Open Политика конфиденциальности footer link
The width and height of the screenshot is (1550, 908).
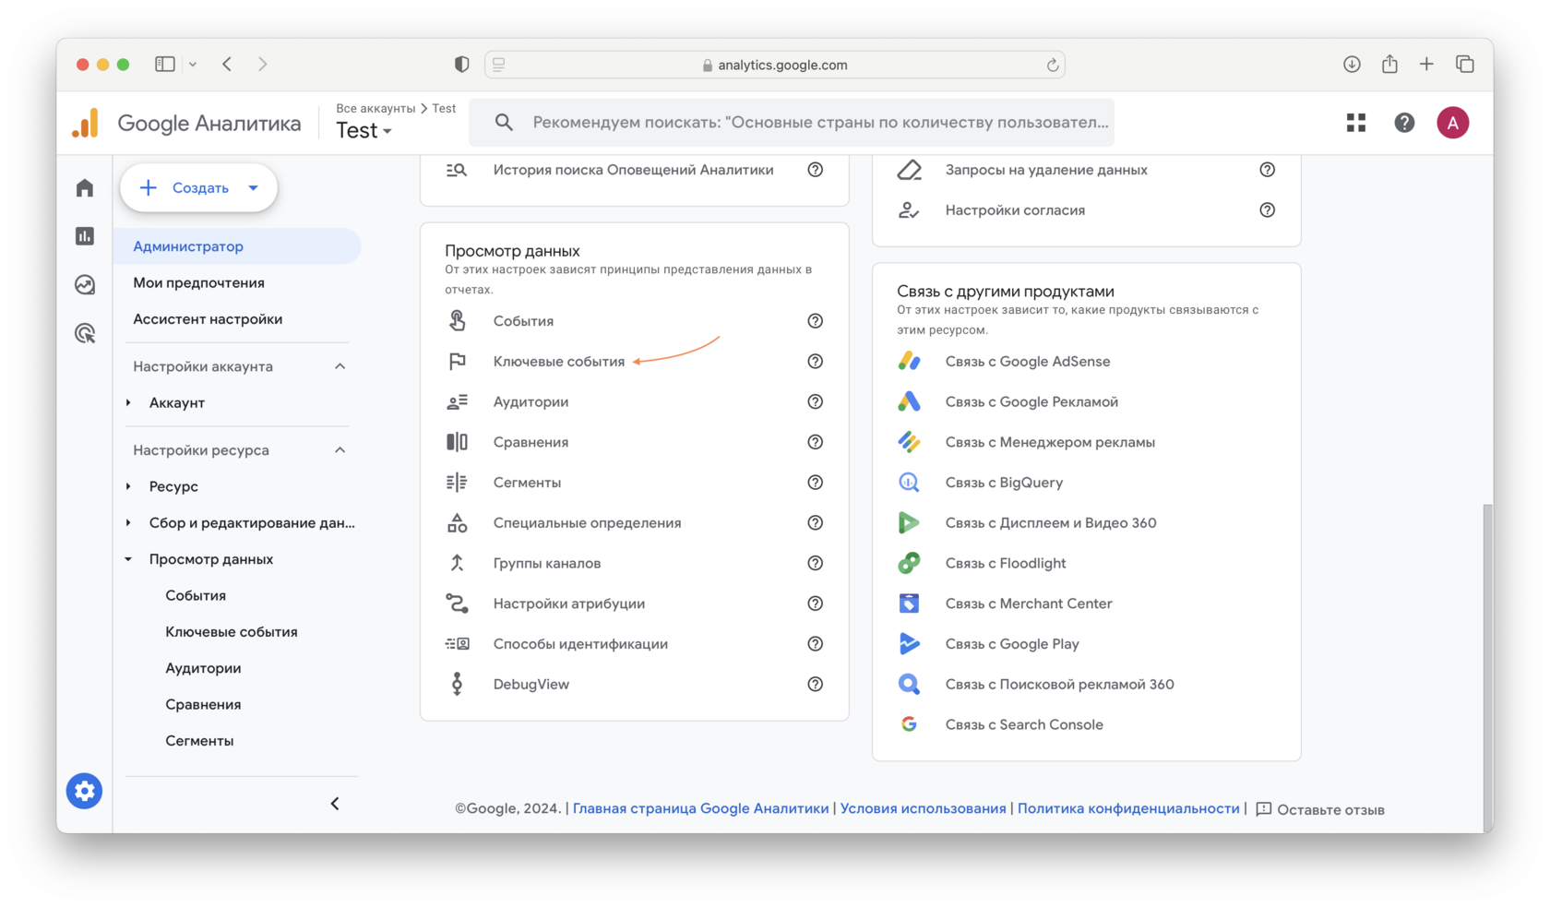pyautogui.click(x=1128, y=808)
